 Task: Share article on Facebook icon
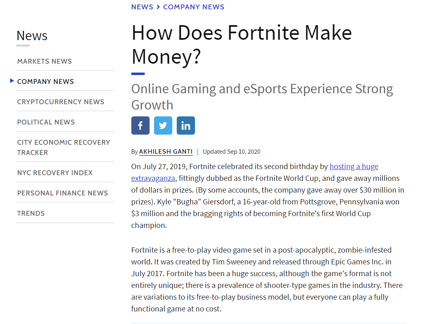pos(140,126)
